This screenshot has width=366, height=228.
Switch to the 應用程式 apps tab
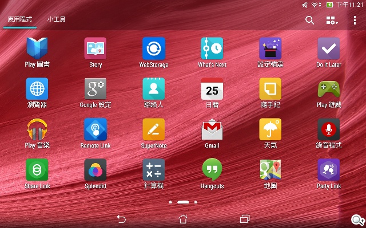[x=20, y=19]
